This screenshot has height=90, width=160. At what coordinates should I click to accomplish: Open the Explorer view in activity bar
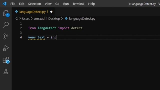[x=6, y=13]
